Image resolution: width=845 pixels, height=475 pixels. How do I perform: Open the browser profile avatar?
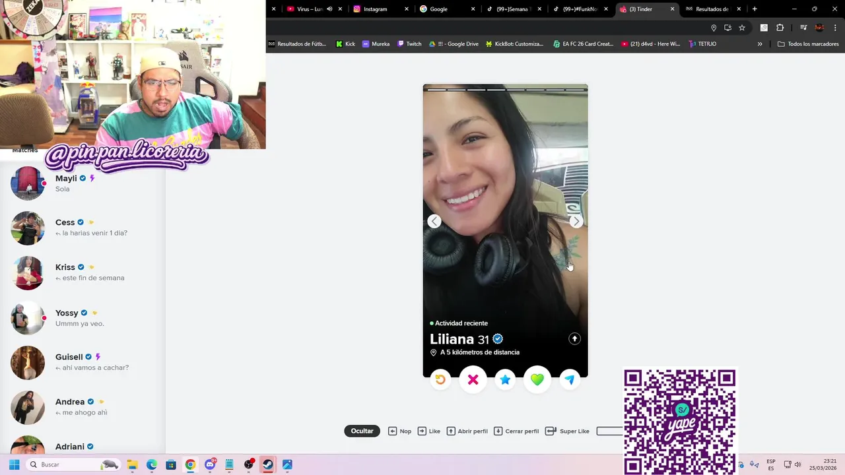click(819, 28)
